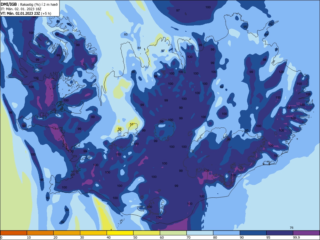Viewport: 320px width, 240px height.
Task: Click the '60' legend tick label
Action: (162, 237)
